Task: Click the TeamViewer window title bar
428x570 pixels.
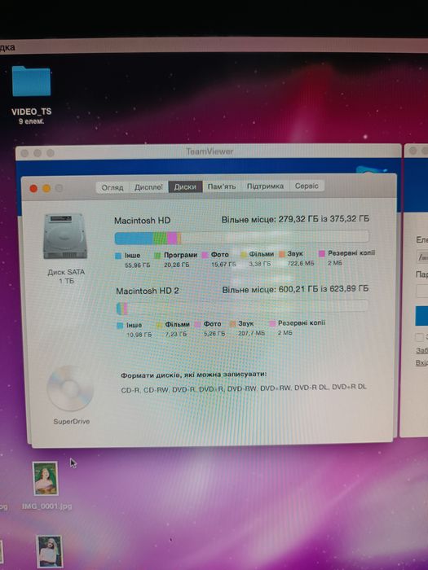Action: [x=209, y=151]
